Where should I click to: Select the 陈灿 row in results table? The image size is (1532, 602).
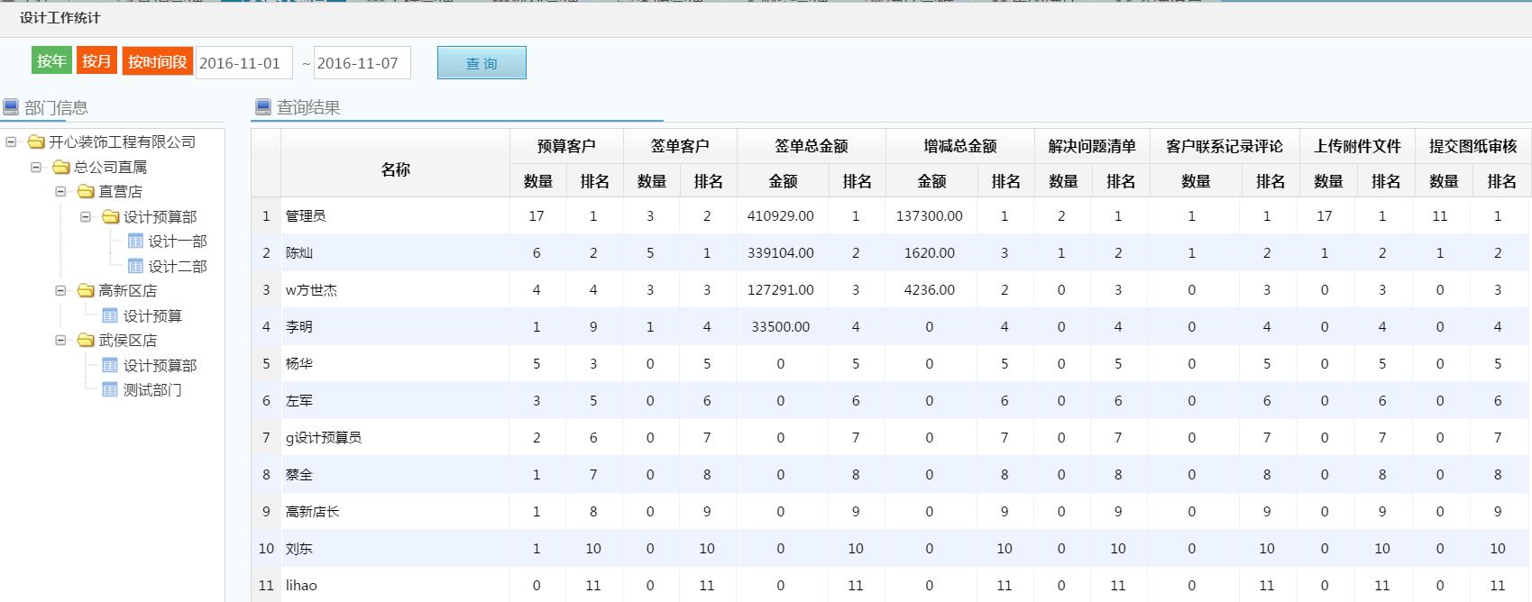coord(299,253)
